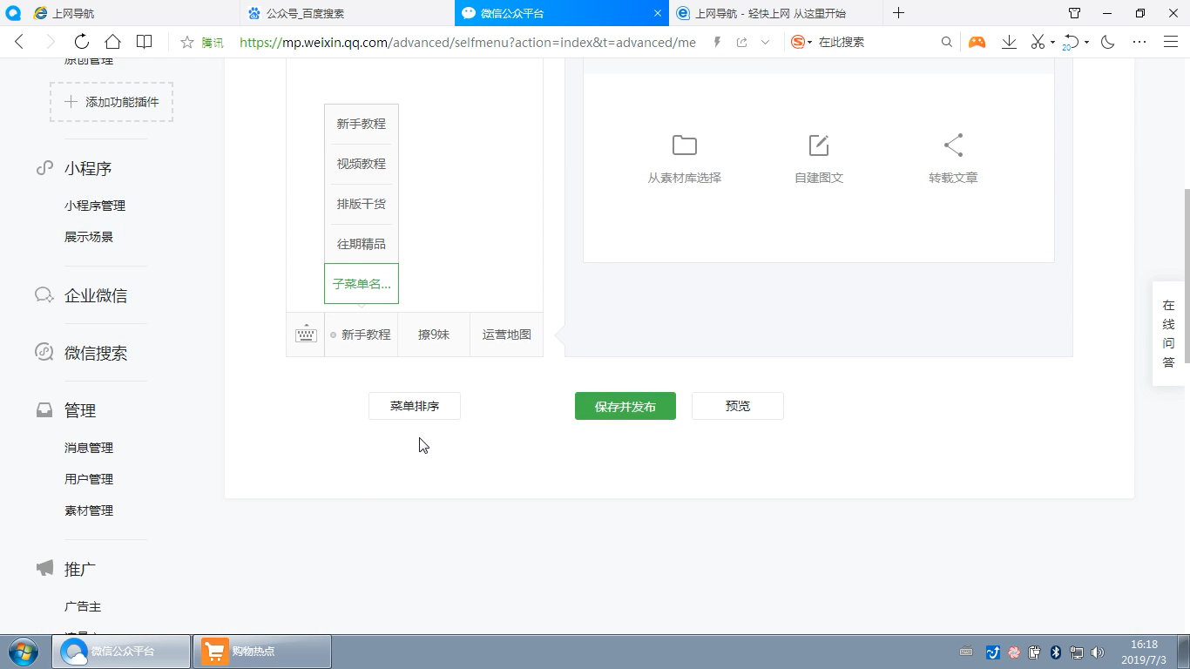The image size is (1190, 669).
Task: Open the 购物热点 taskbar item
Action: [x=262, y=652]
